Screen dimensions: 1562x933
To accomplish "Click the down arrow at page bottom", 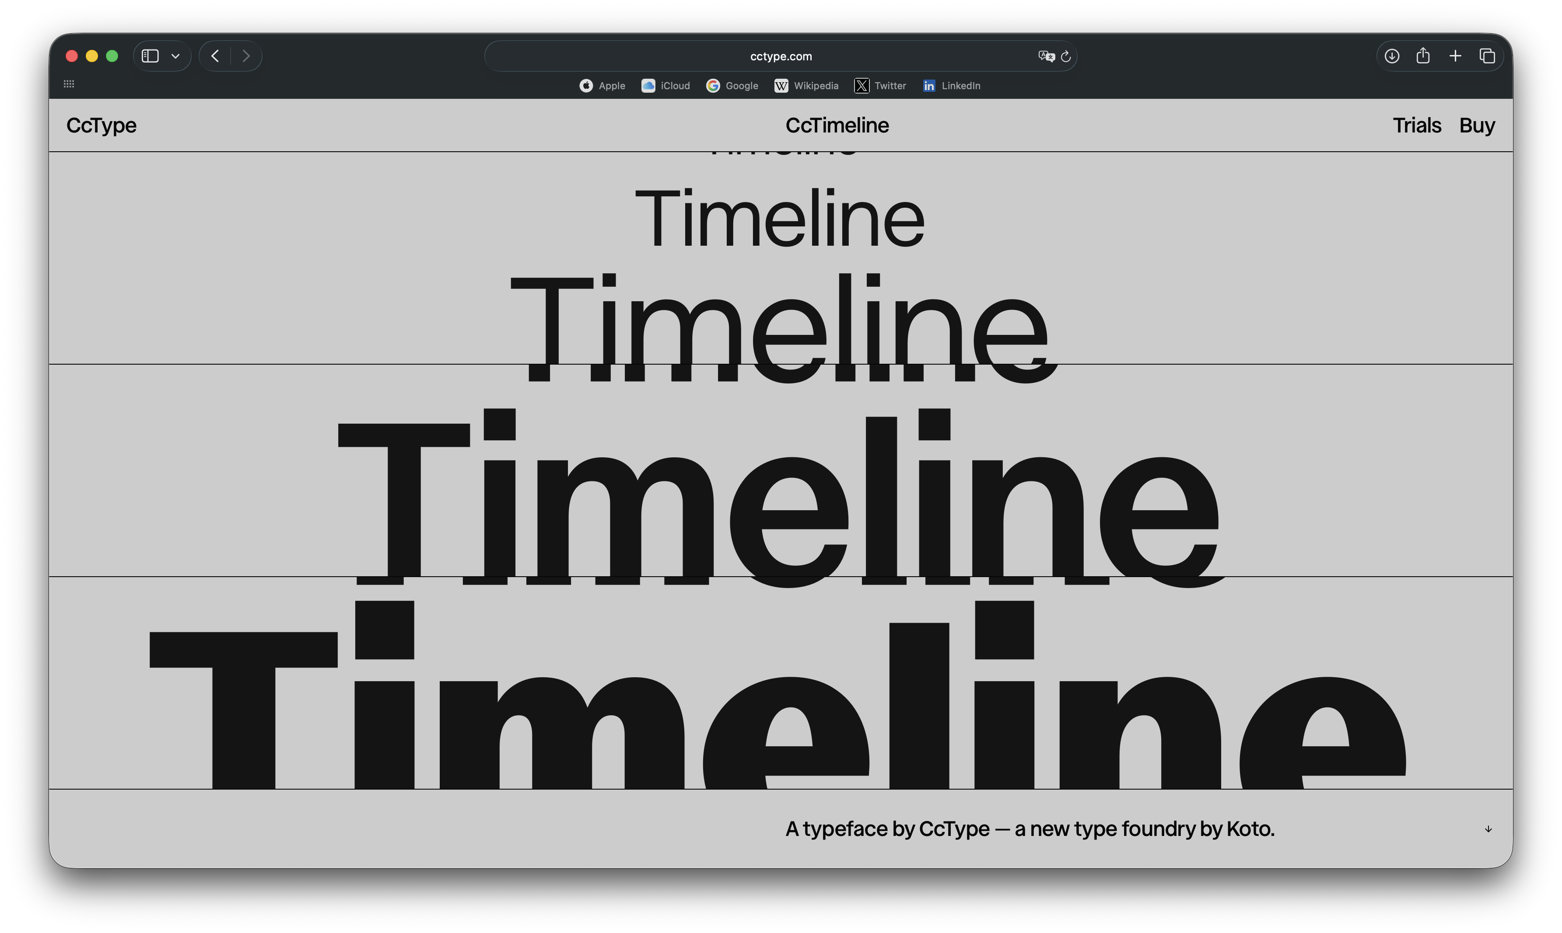I will coord(1488,829).
